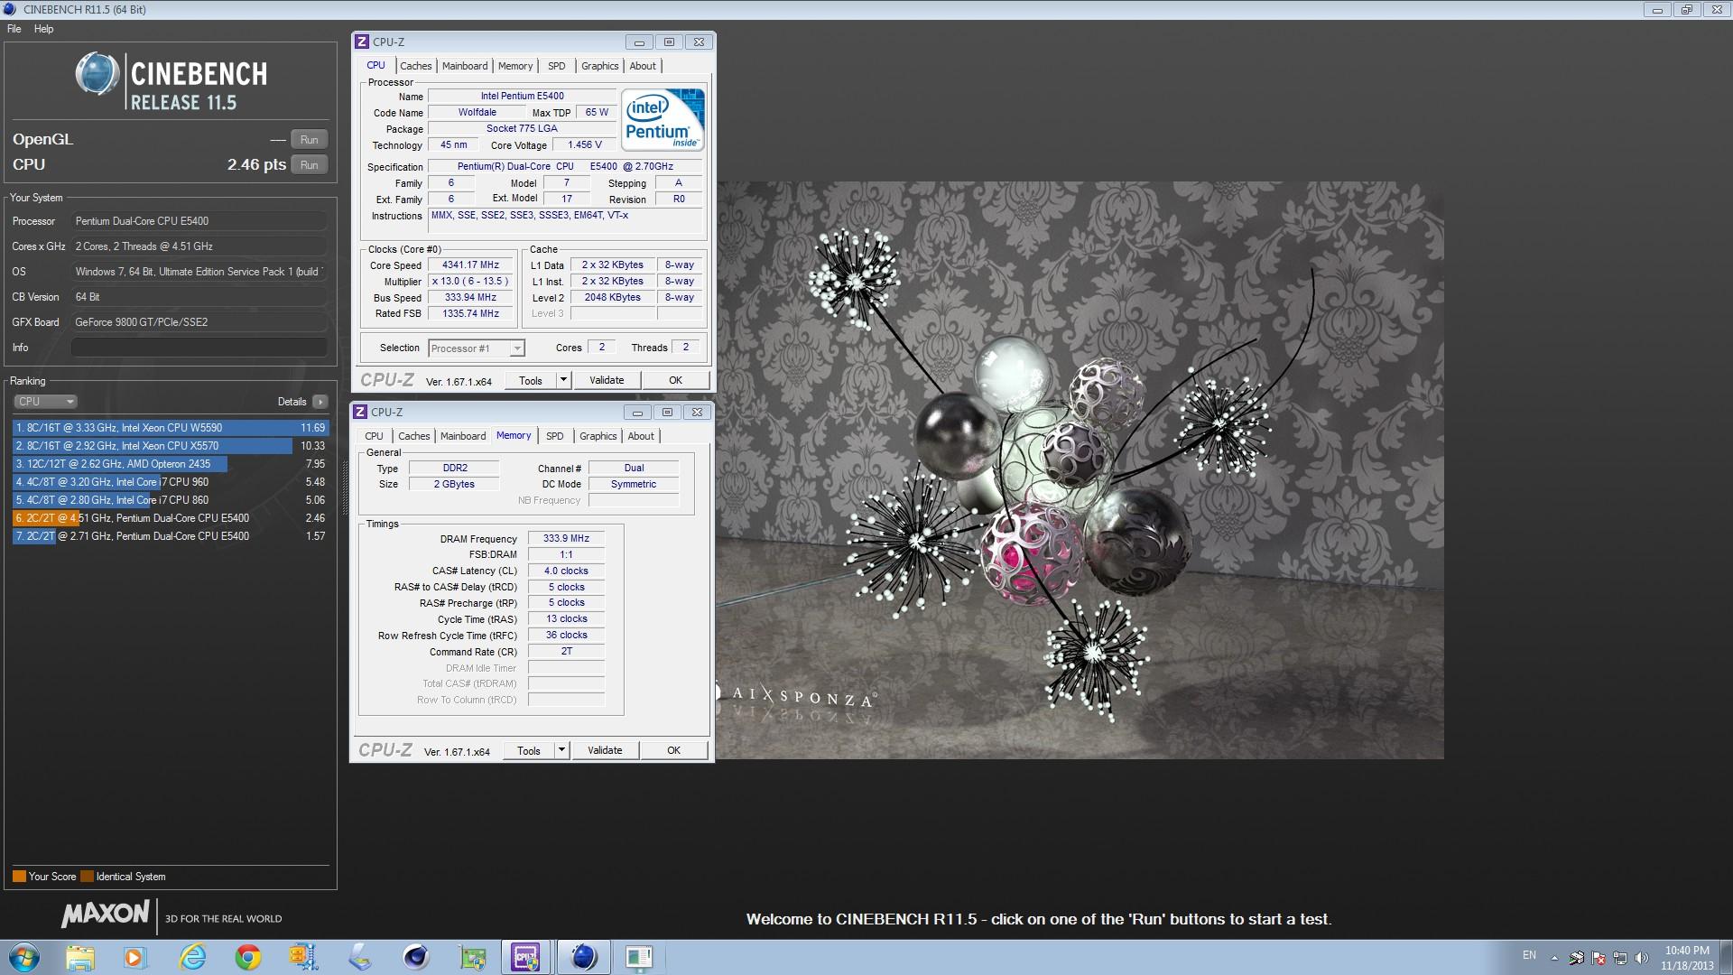Switch to Caches tab in lower CPU-Z window
Image resolution: width=1733 pixels, height=975 pixels.
pyautogui.click(x=414, y=436)
